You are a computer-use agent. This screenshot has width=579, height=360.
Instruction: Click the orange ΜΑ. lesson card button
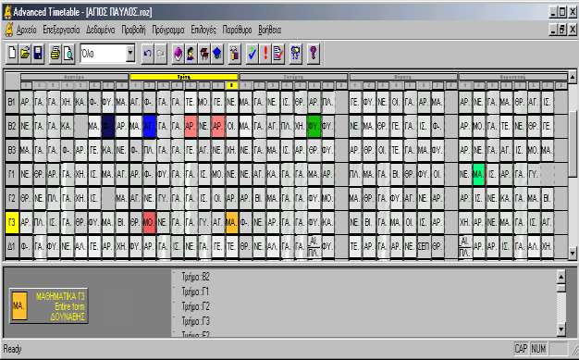point(19,306)
